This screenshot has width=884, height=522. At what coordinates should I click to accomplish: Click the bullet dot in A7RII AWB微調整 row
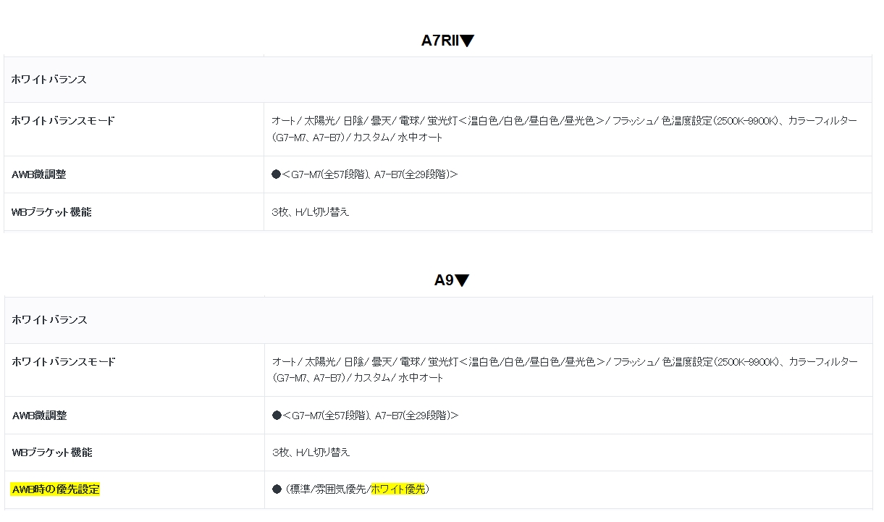(276, 174)
